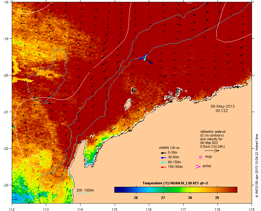Click the black 0-30m legend arrow
Viewport: 261px width, 211px height.
(163, 153)
